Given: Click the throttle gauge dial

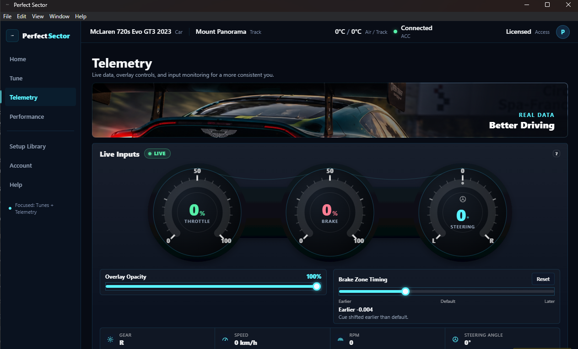Looking at the screenshot, I should [x=197, y=212].
